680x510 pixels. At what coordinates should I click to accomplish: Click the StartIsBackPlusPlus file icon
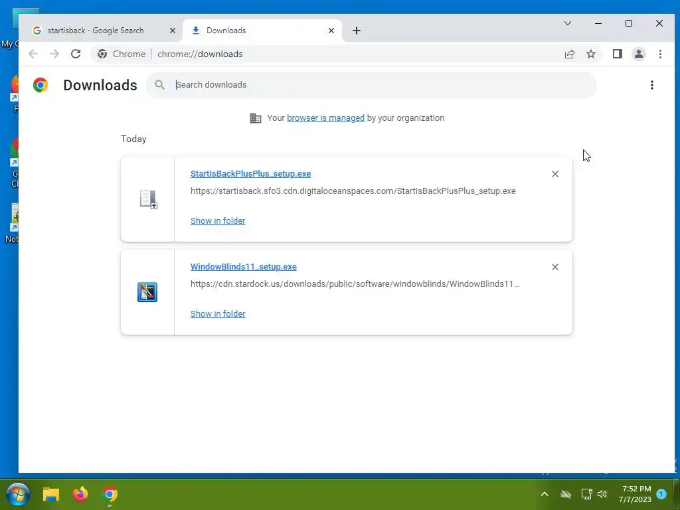pos(148,199)
